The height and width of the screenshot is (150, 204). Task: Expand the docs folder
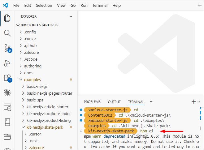tap(46, 73)
